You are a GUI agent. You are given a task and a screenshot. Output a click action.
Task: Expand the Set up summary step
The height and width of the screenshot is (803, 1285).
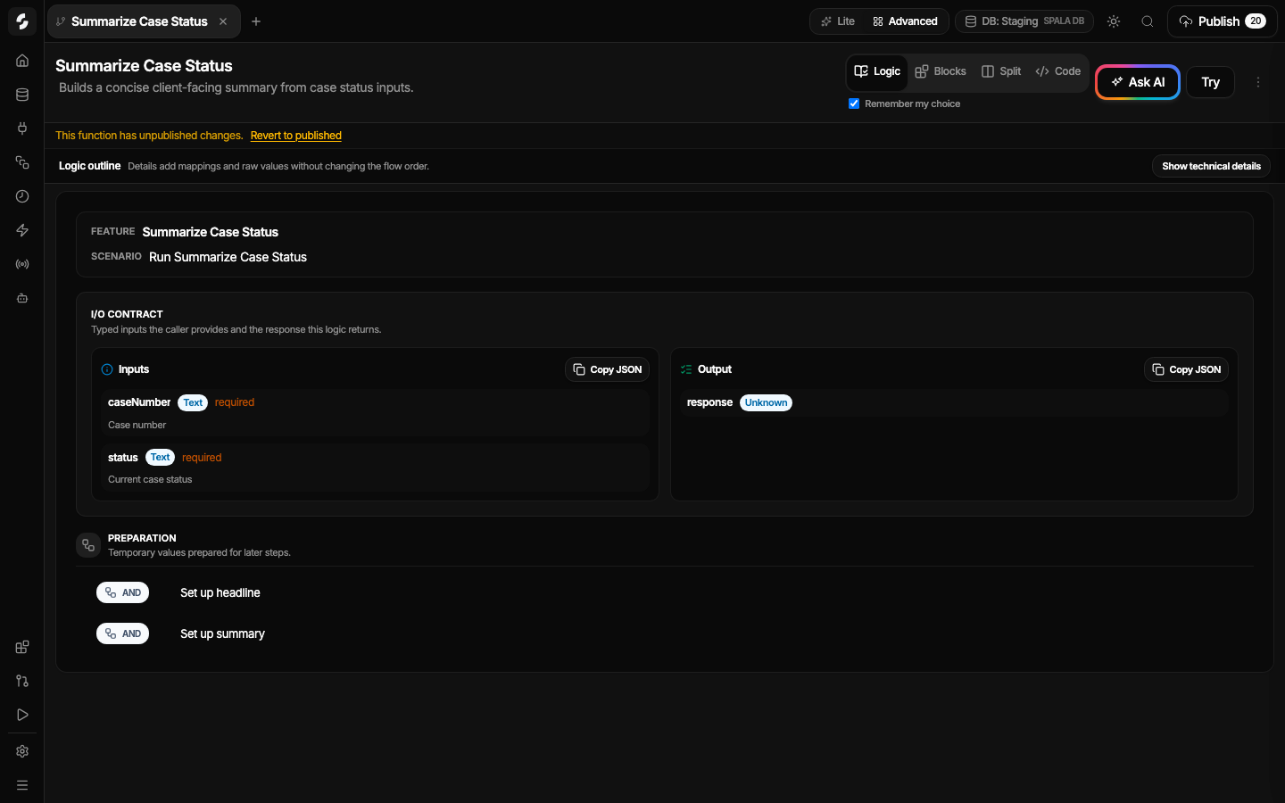[222, 633]
